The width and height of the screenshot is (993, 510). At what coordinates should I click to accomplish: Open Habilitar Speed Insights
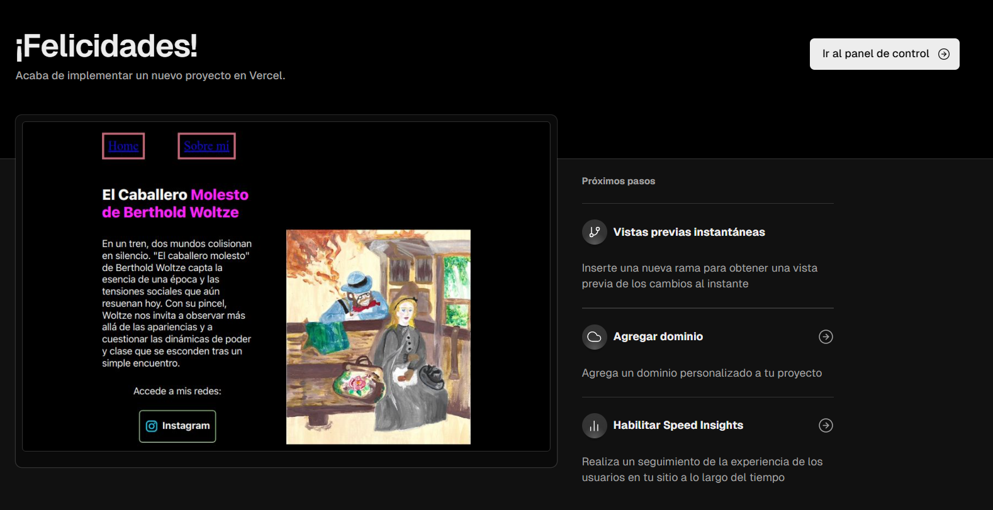point(678,425)
